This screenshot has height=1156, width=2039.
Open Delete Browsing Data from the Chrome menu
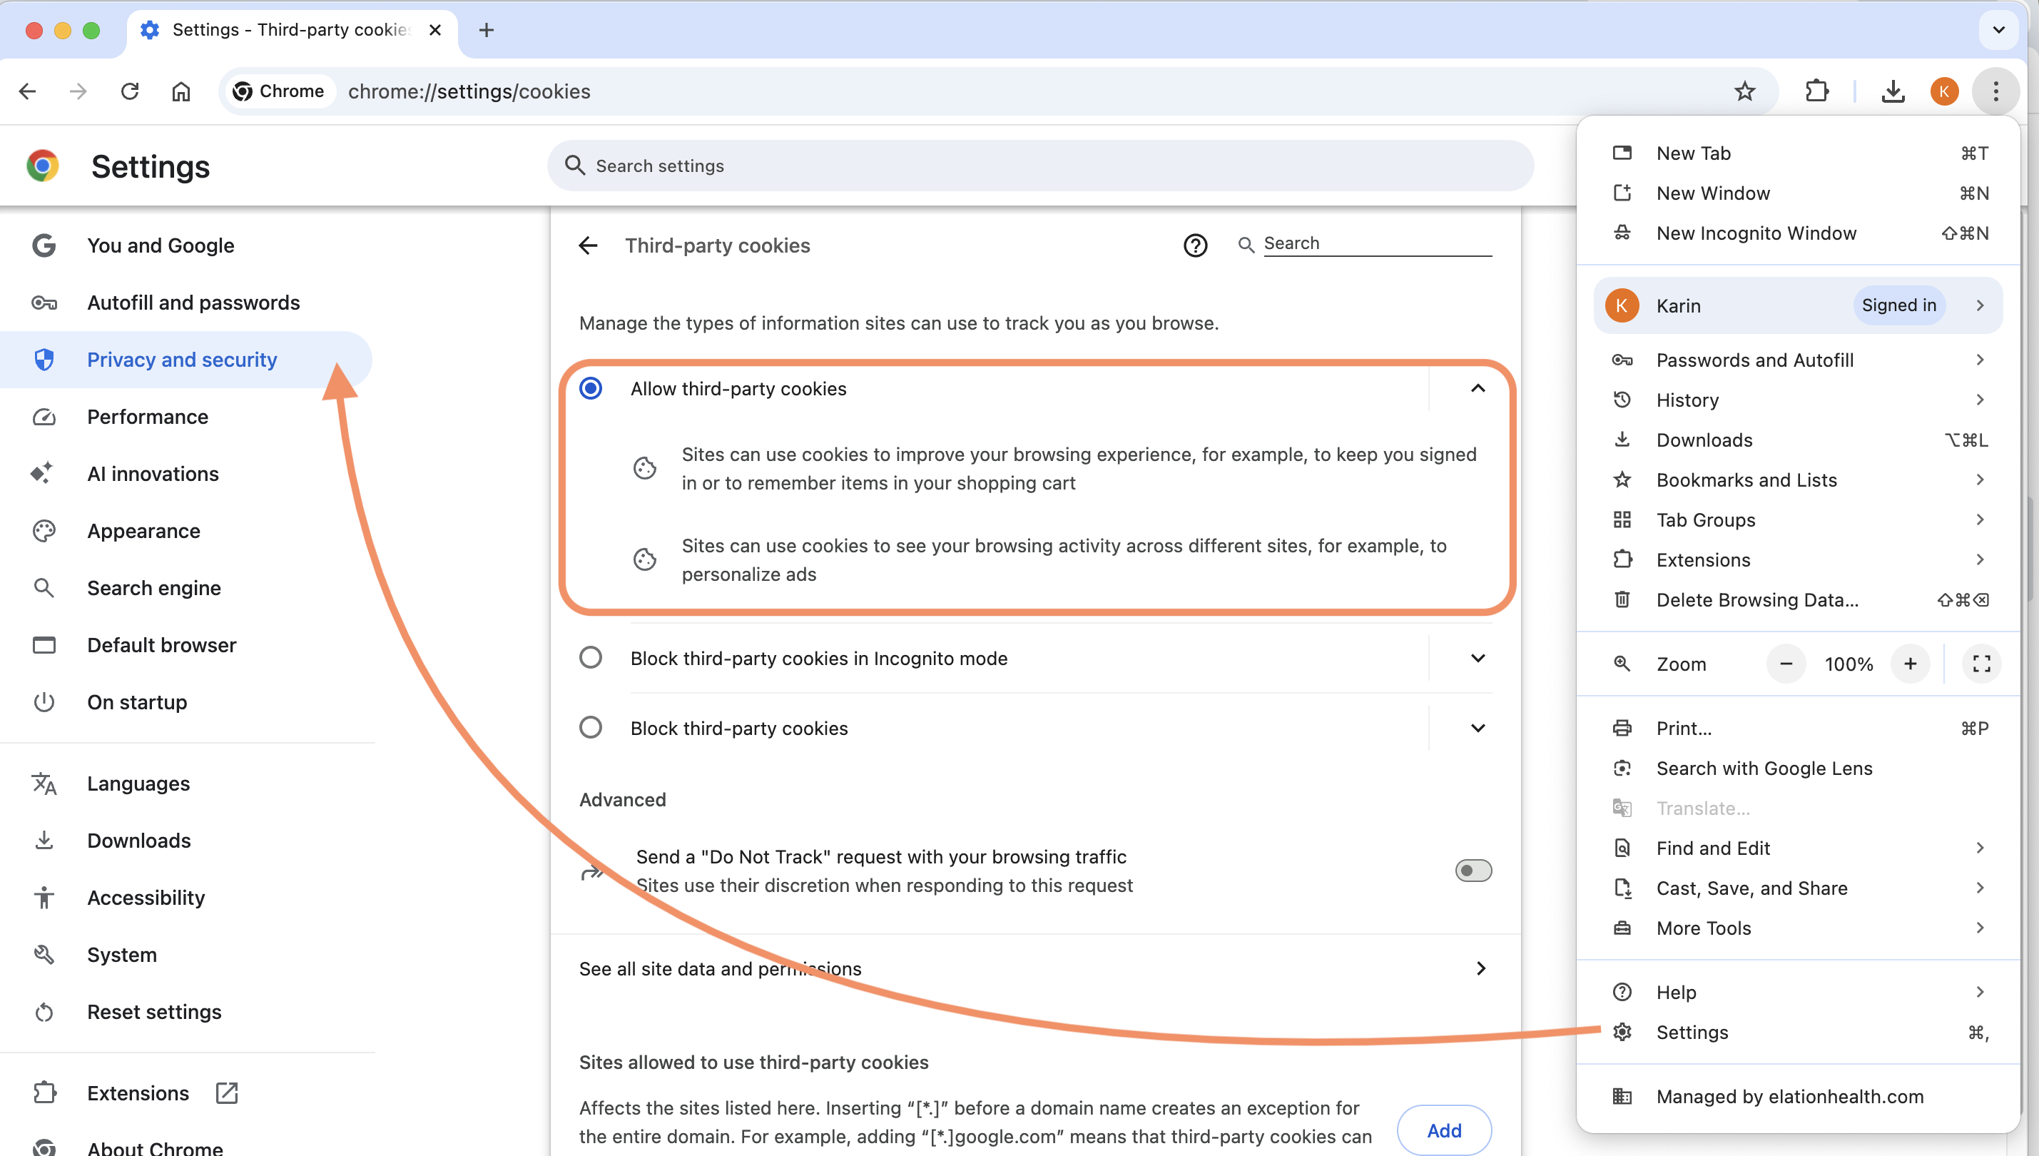[x=1757, y=600]
